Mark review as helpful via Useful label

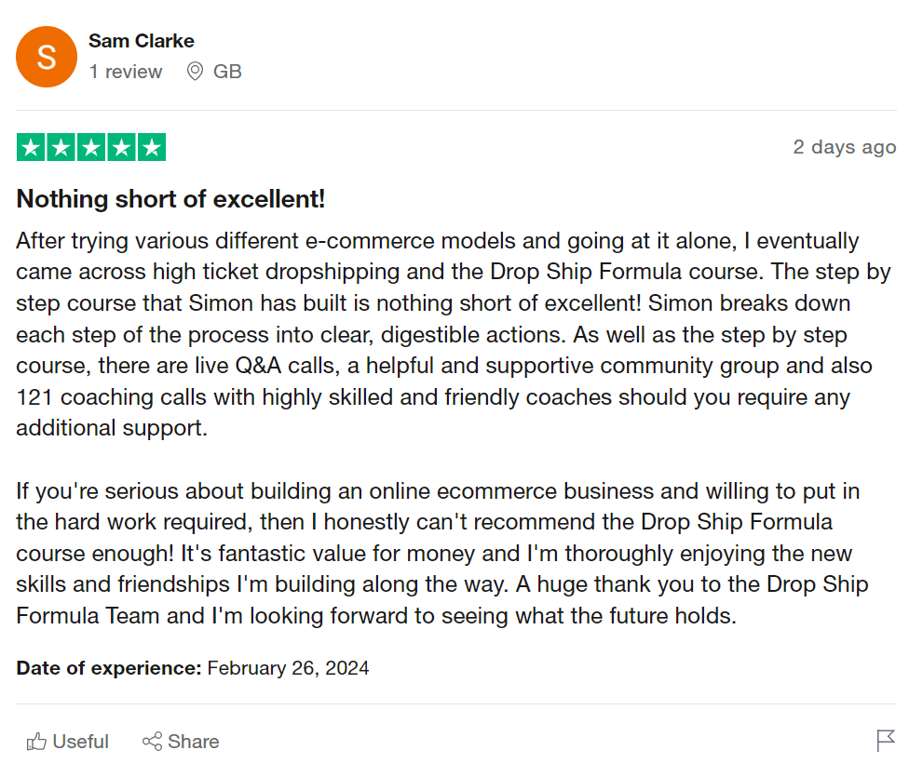[81, 742]
